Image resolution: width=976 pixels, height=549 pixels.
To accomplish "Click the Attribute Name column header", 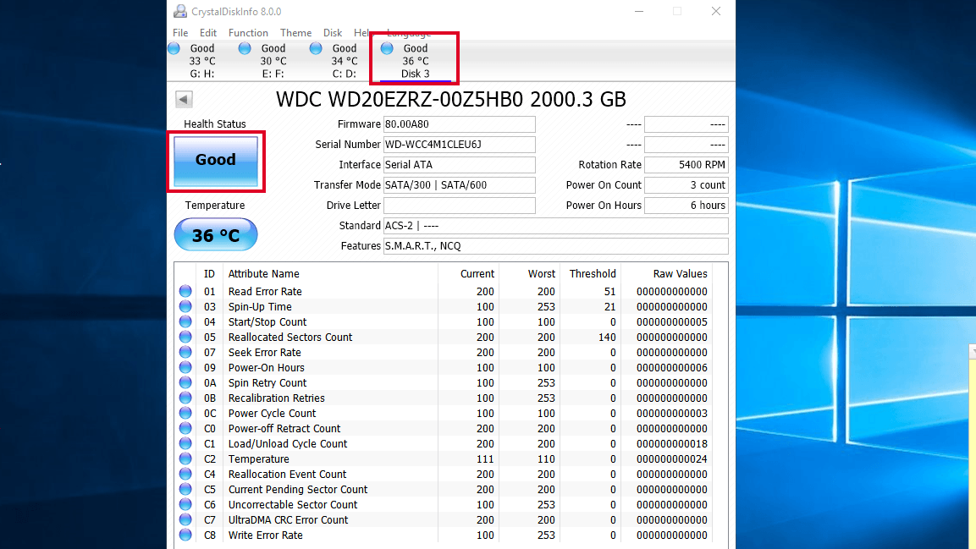I will (263, 273).
